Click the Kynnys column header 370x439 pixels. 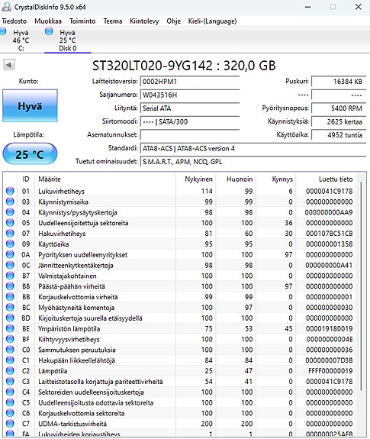coord(275,179)
